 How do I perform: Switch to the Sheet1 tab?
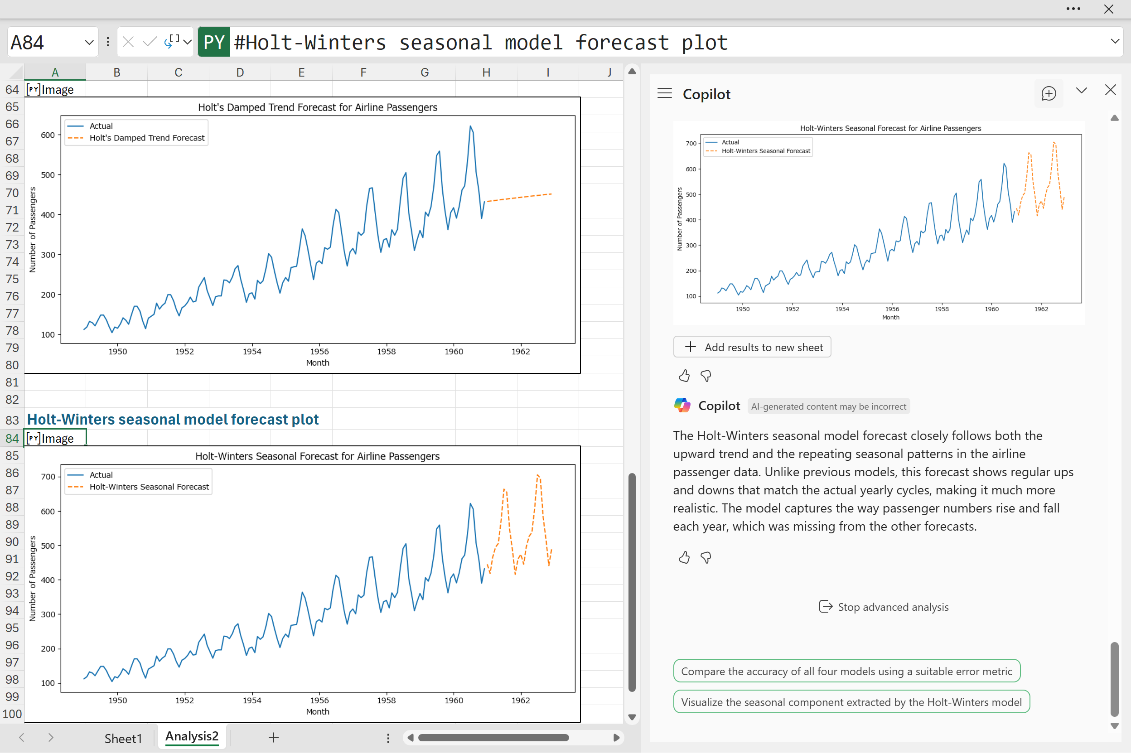123,738
